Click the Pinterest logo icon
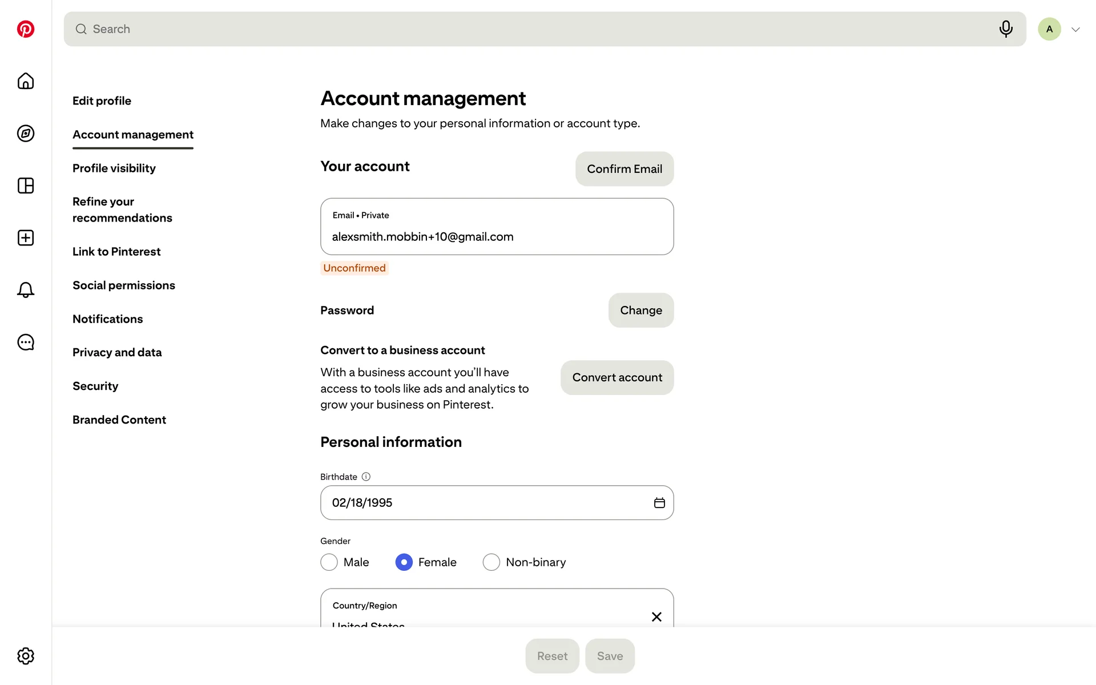1096x685 pixels. 26,29
